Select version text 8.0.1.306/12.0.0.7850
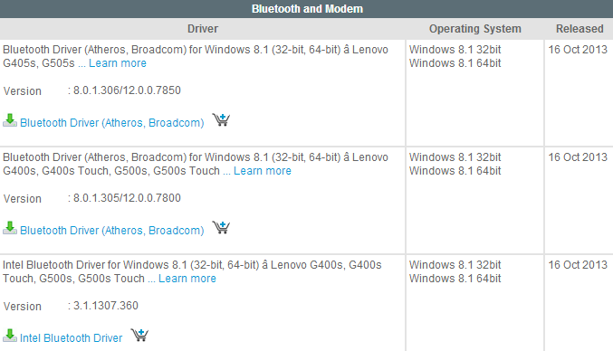This screenshot has width=613, height=351. click(x=127, y=90)
